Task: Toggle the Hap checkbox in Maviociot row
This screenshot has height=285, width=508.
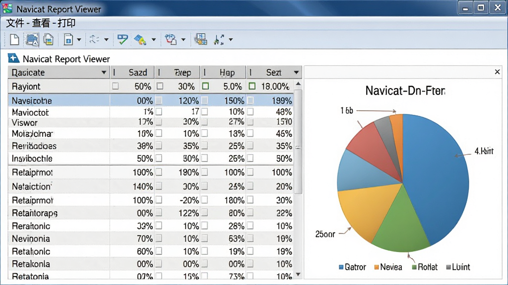Action: click(204, 112)
